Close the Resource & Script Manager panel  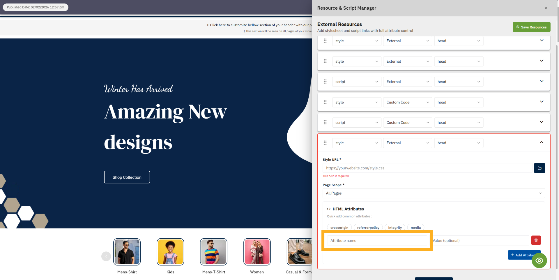pyautogui.click(x=546, y=8)
